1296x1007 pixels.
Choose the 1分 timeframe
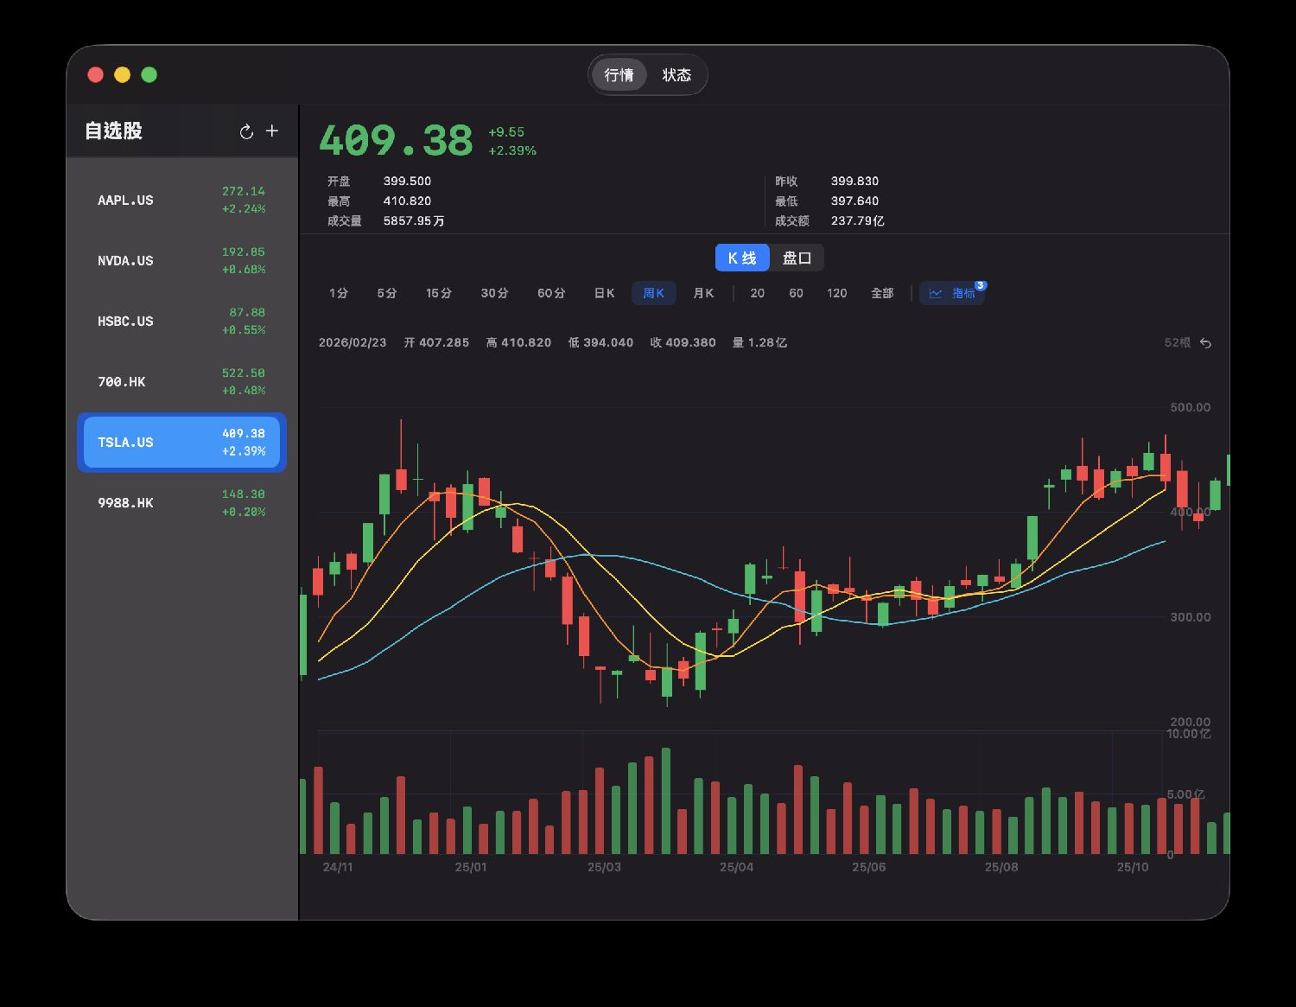[339, 294]
